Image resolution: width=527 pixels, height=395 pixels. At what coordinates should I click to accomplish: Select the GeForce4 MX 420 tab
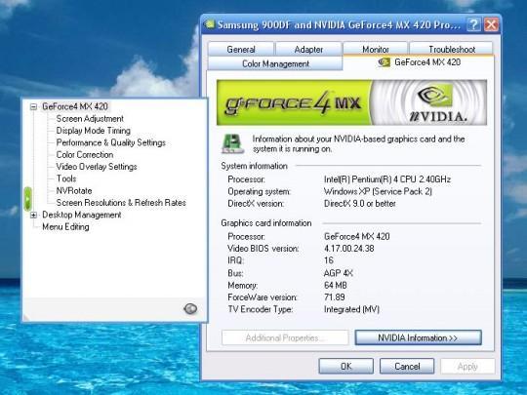click(x=419, y=62)
